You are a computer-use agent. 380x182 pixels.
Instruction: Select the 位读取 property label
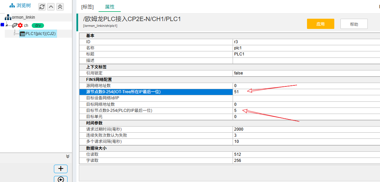pos(92,154)
